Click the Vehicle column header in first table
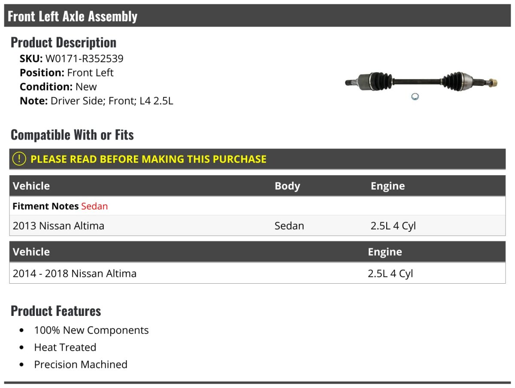 (x=31, y=186)
